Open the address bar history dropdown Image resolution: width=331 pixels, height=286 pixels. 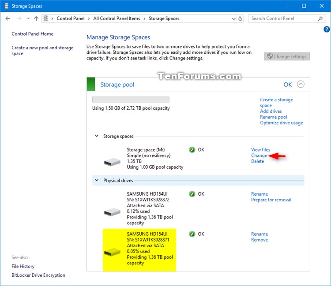[233, 19]
